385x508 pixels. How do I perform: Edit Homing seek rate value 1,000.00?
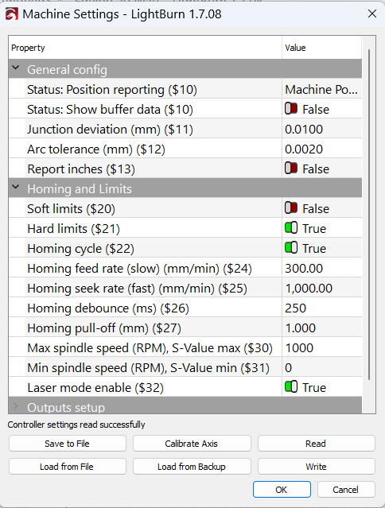coord(321,288)
